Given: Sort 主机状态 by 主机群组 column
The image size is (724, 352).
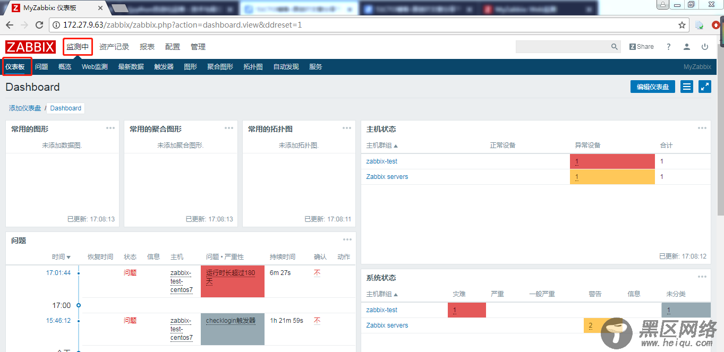Looking at the screenshot, I should point(382,145).
